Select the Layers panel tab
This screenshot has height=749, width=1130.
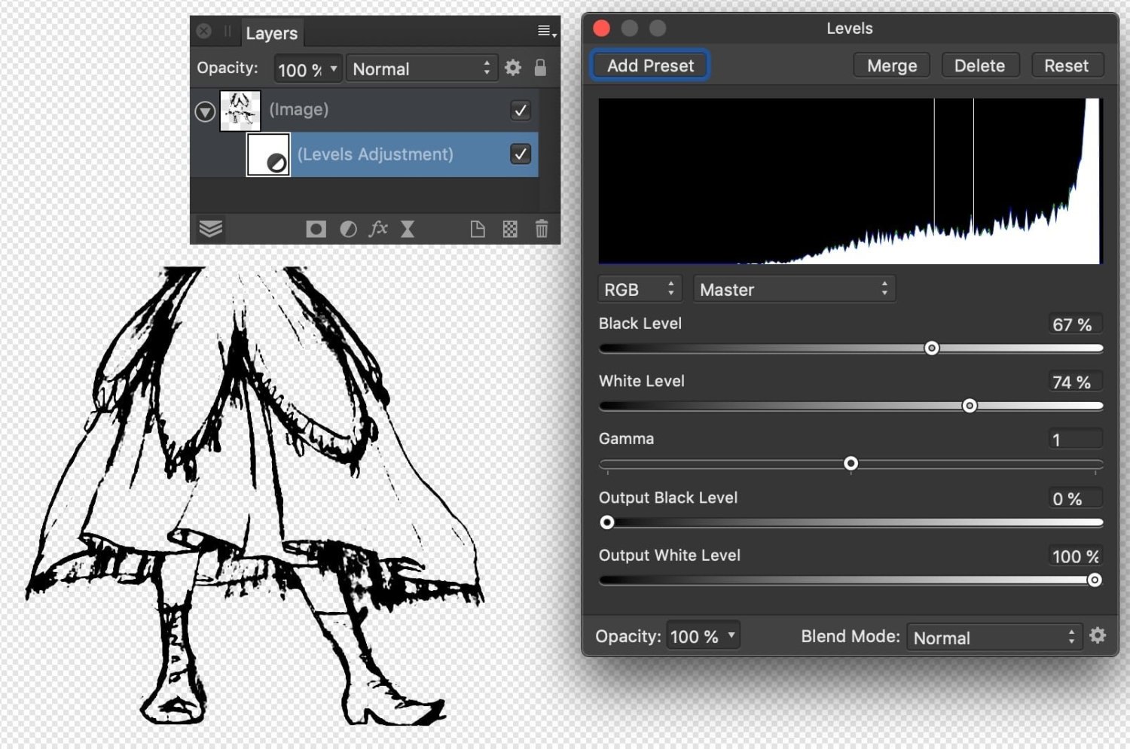pos(271,33)
